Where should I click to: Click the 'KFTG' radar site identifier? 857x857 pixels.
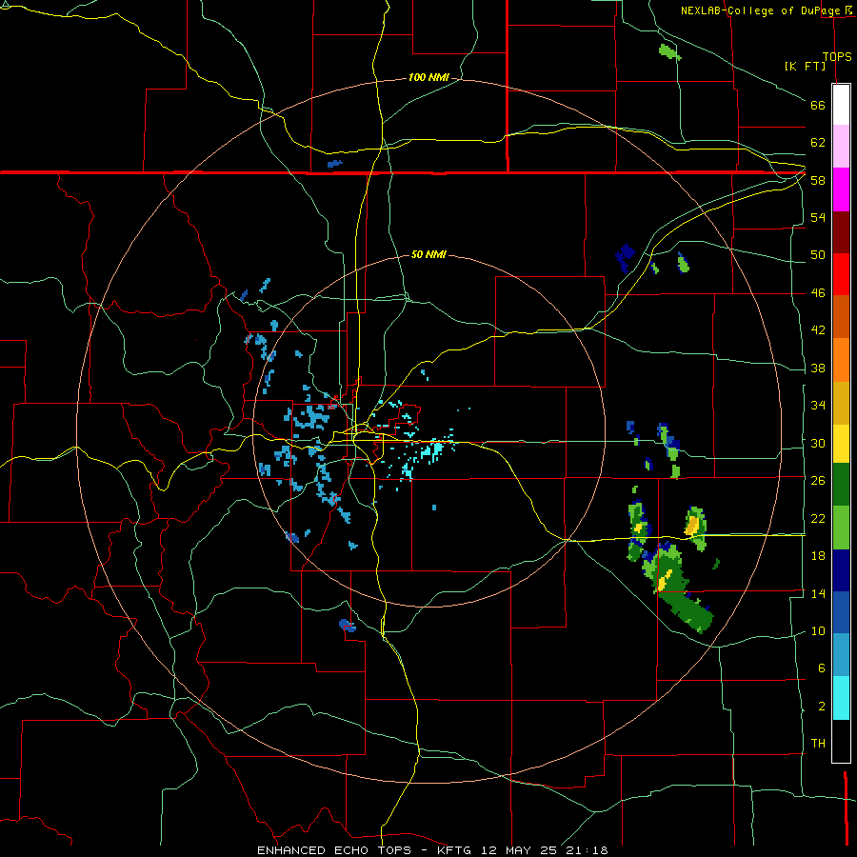point(454,850)
